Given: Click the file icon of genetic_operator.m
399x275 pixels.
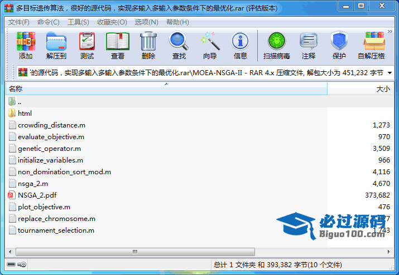Looking at the screenshot, I should point(12,148).
